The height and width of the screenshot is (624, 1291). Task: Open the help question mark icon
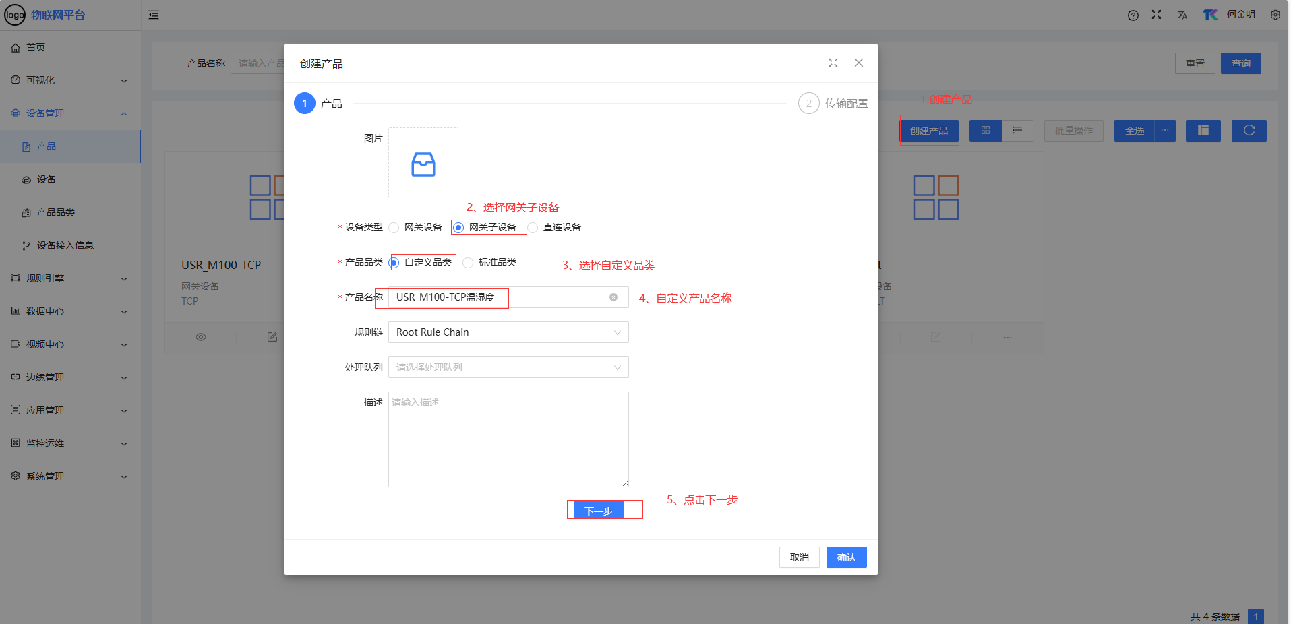point(1133,15)
